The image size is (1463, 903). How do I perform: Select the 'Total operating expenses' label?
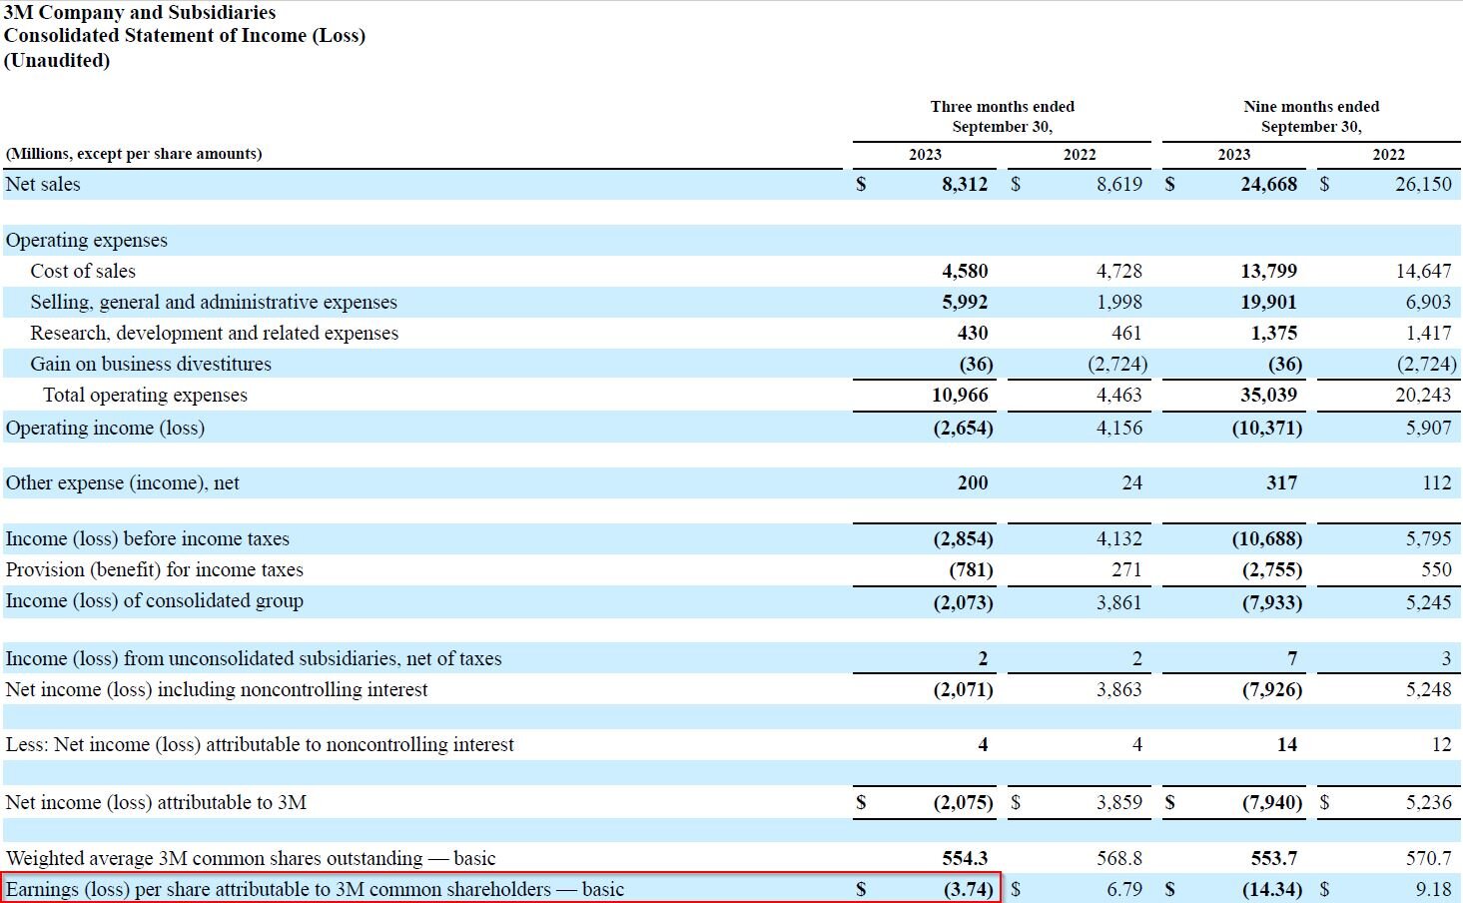145,395
